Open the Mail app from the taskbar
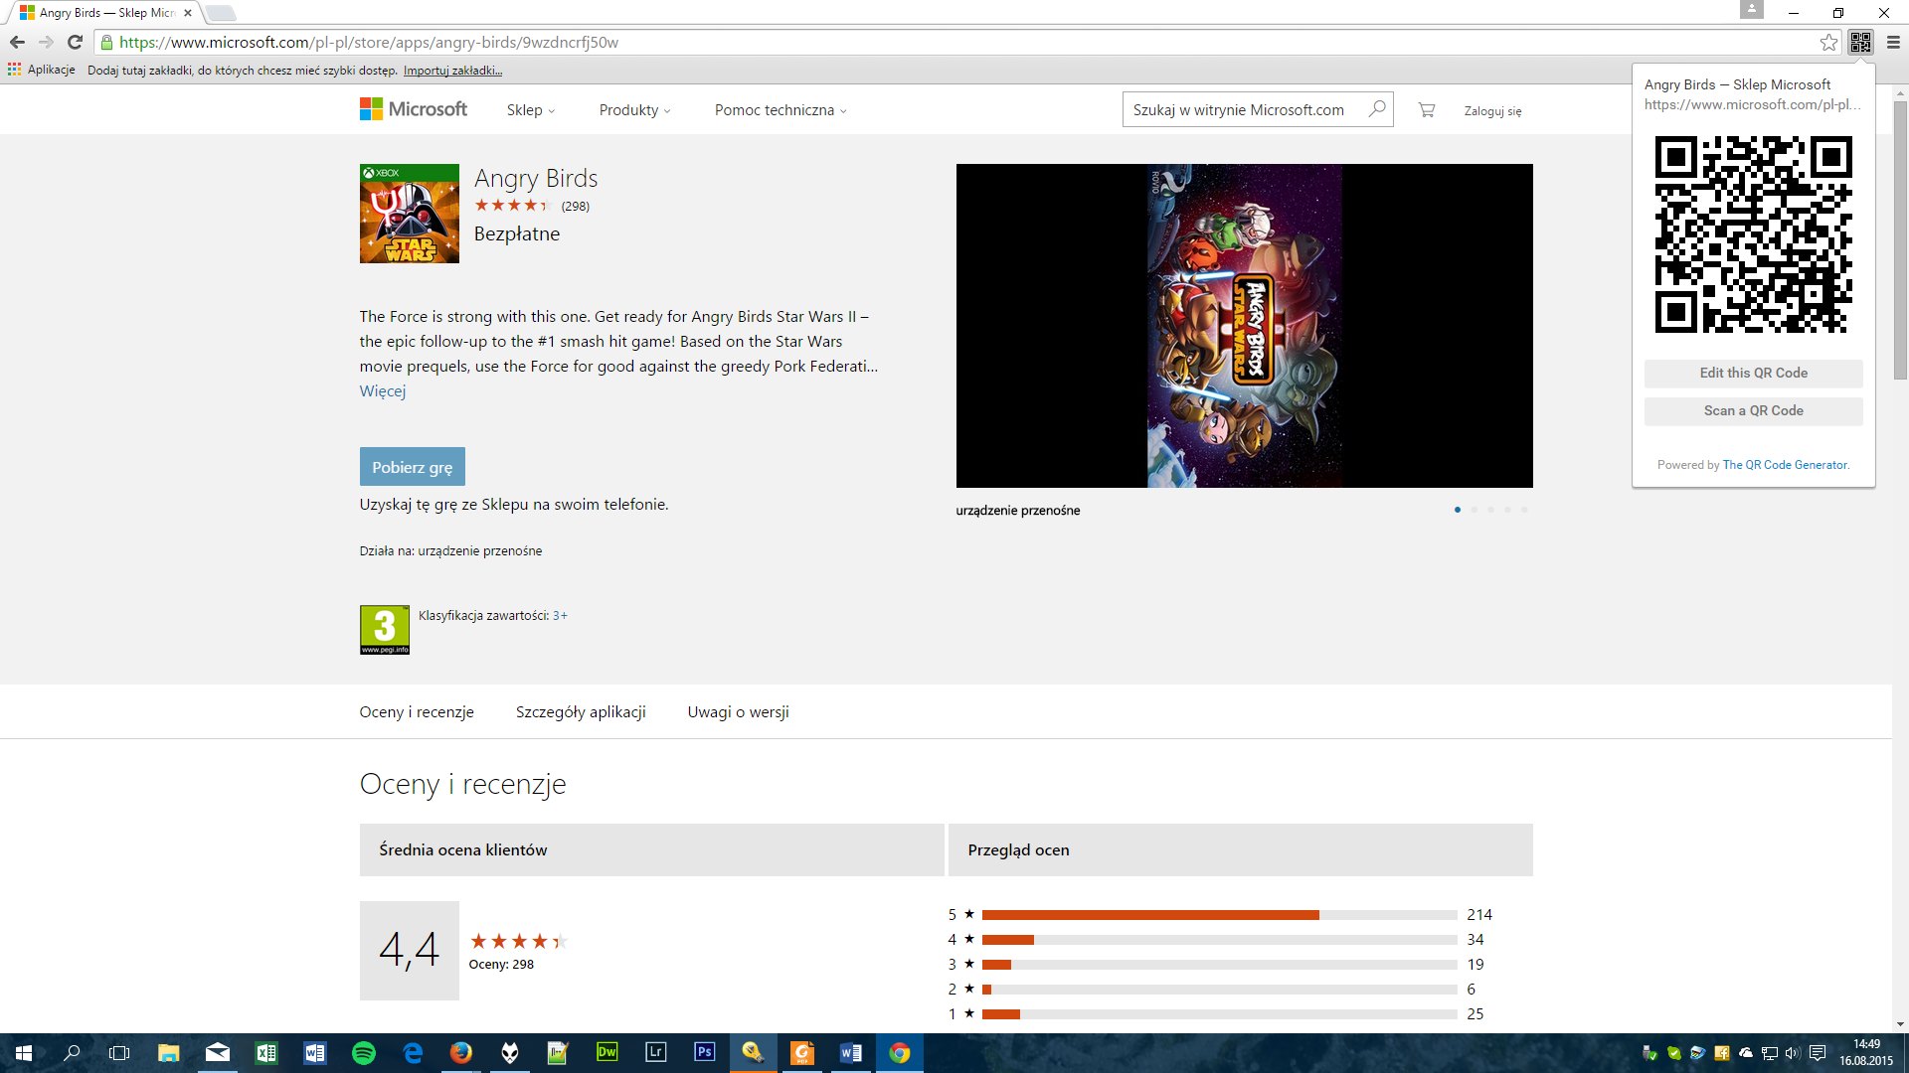The height and width of the screenshot is (1073, 1909). [x=218, y=1053]
